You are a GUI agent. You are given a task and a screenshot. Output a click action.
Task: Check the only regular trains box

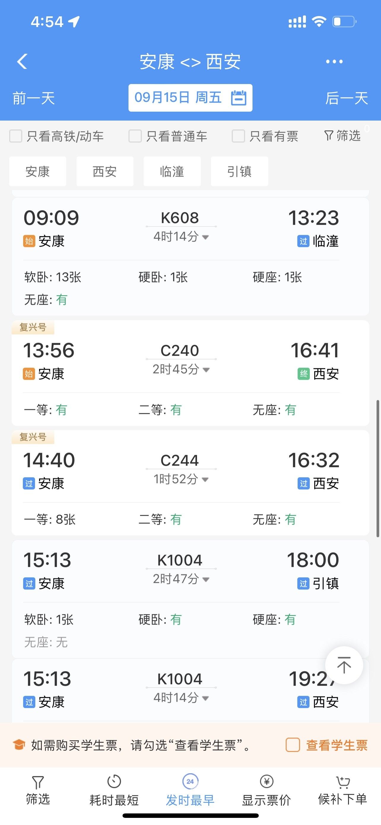pyautogui.click(x=135, y=136)
